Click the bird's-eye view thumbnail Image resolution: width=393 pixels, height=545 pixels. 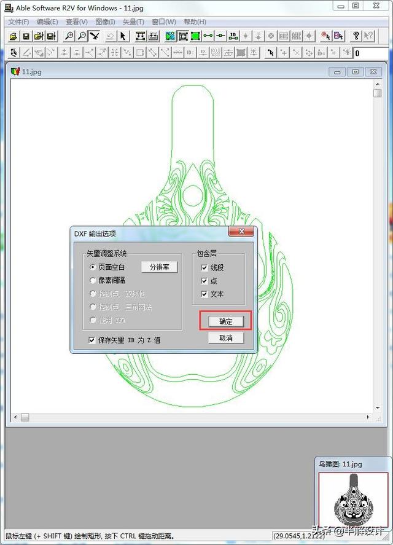click(x=352, y=498)
